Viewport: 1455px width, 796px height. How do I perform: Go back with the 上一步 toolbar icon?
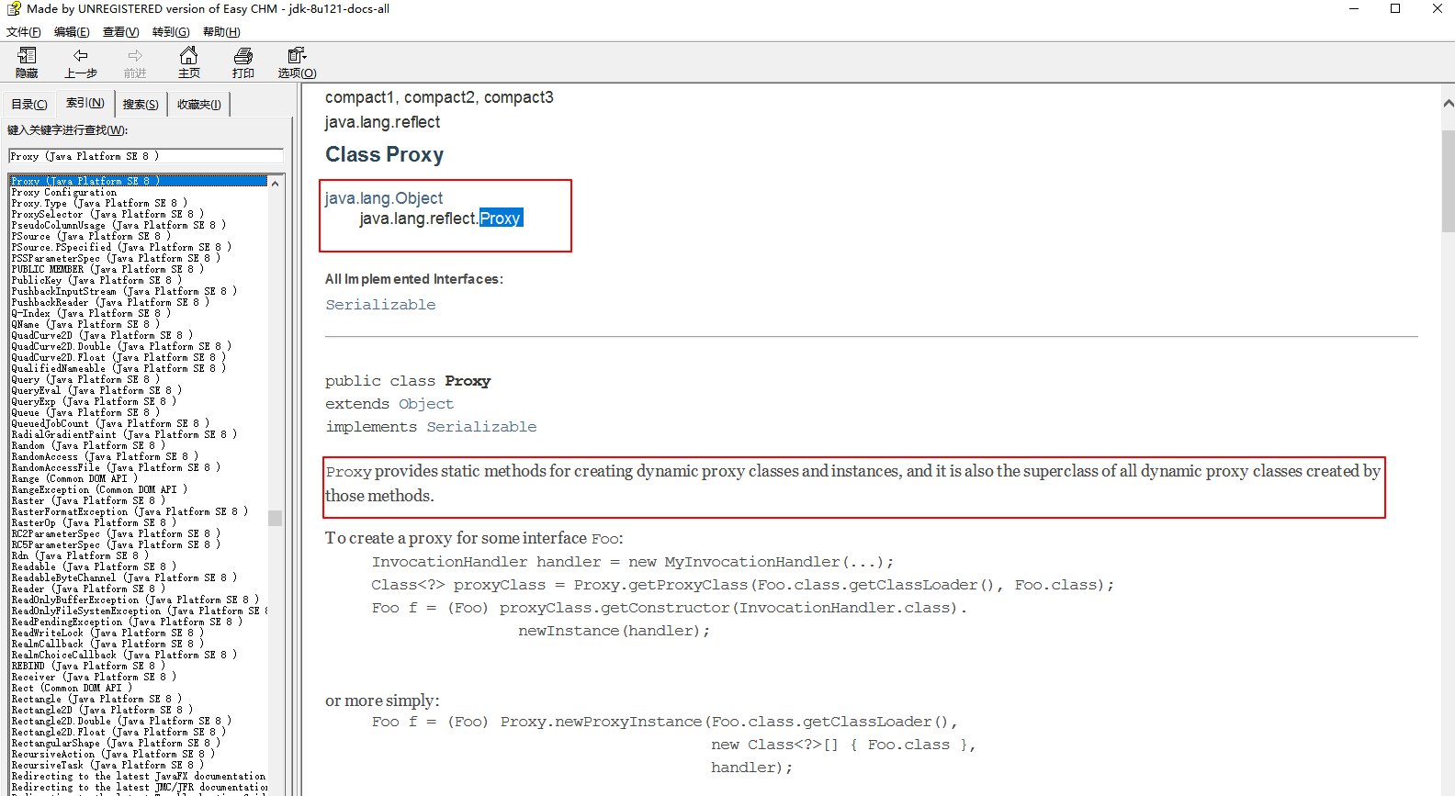click(x=81, y=62)
